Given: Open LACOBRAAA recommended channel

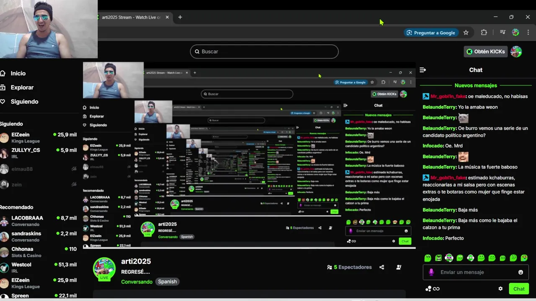Looking at the screenshot, I should pos(39,221).
